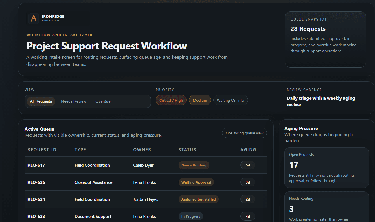Click the 2d aging pill for REQ-624
Image resolution: width=375 pixels, height=222 pixels.
coord(248,199)
